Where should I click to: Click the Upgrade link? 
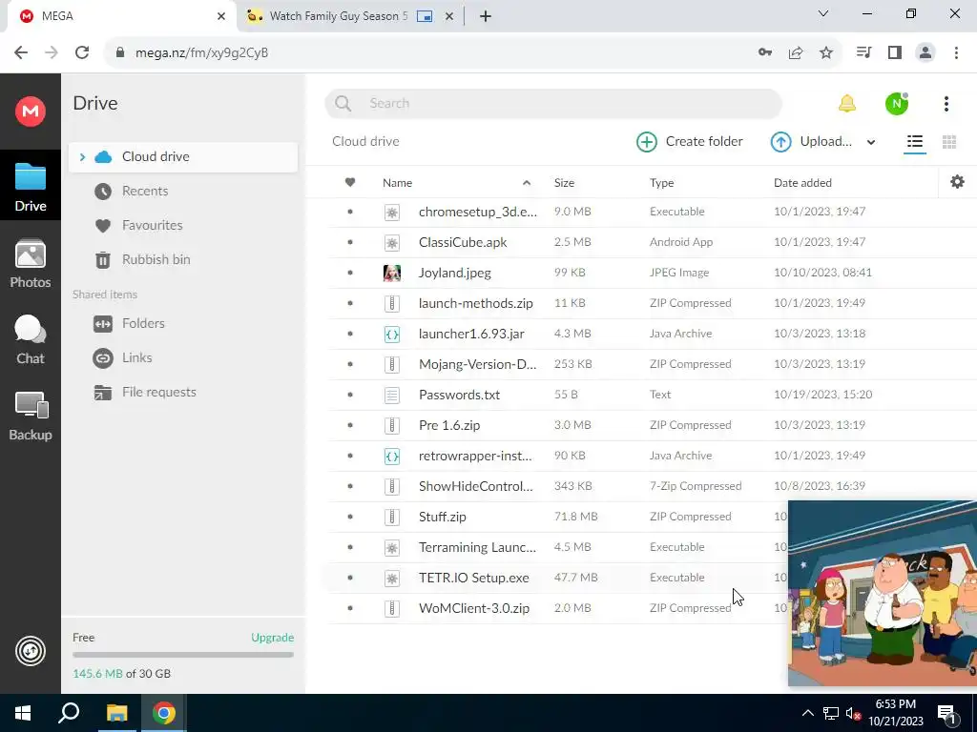(272, 638)
